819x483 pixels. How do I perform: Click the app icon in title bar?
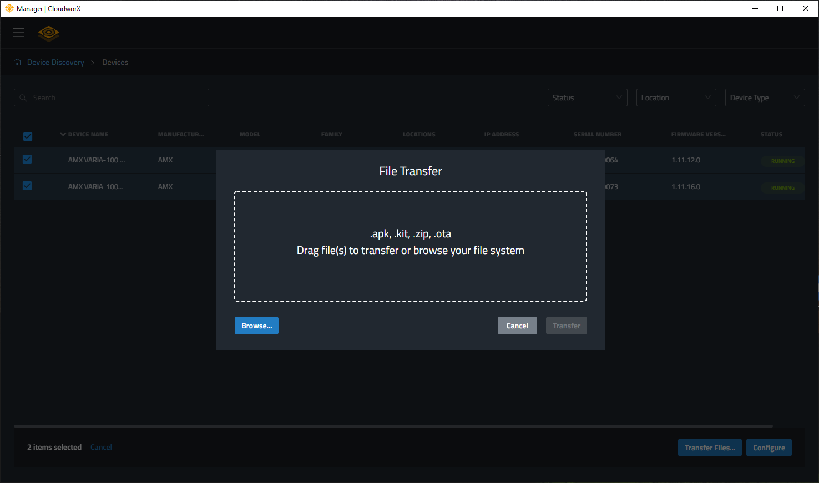tap(9, 8)
